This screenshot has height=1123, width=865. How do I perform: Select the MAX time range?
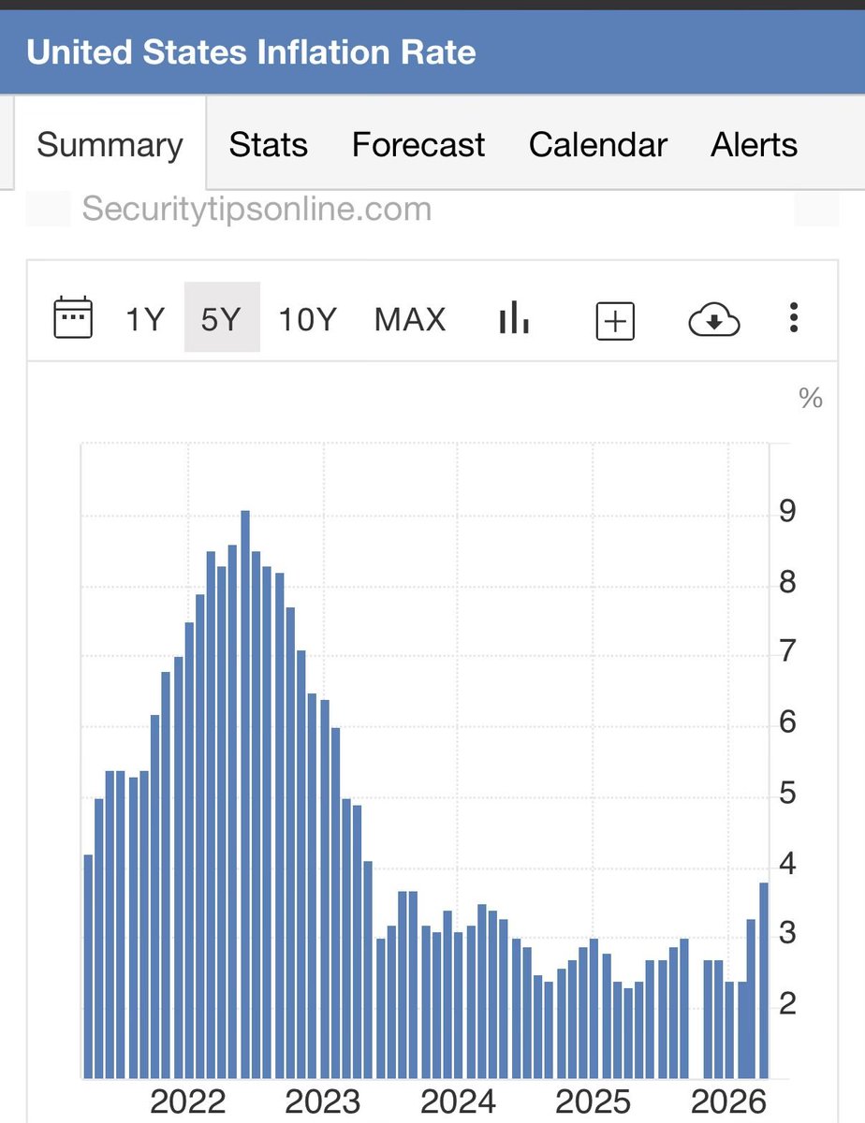[410, 320]
